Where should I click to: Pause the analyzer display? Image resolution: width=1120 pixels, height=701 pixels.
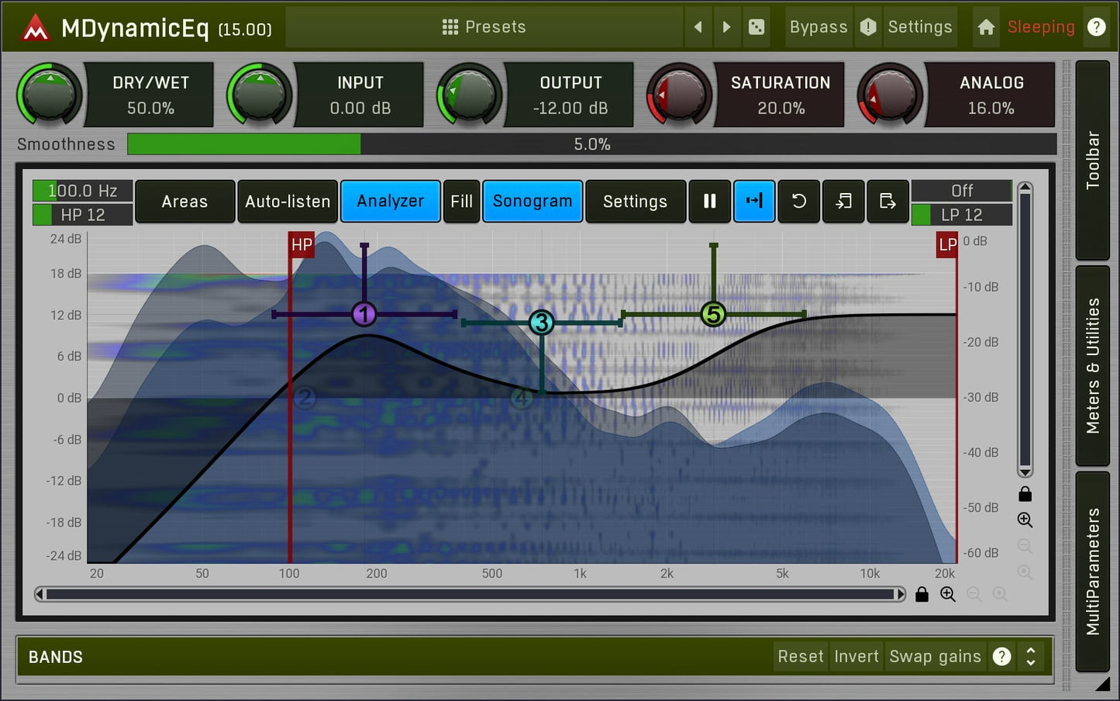(x=709, y=202)
